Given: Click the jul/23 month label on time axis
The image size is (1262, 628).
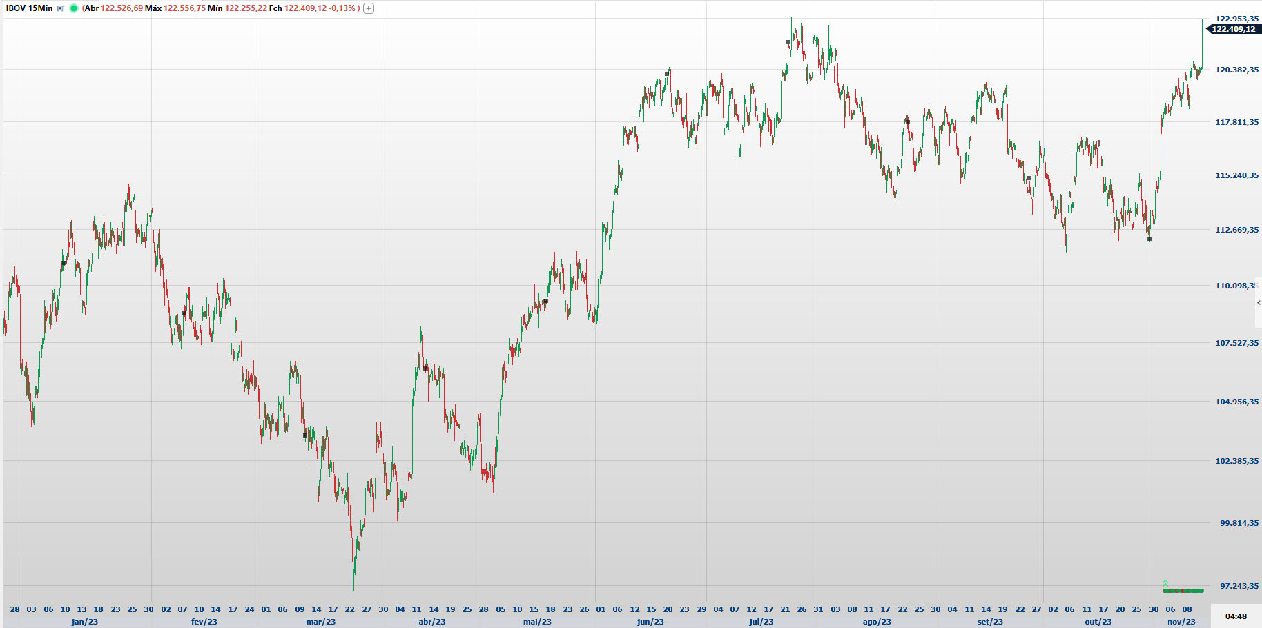Looking at the screenshot, I should coord(761,622).
